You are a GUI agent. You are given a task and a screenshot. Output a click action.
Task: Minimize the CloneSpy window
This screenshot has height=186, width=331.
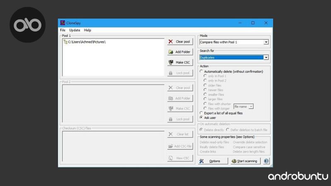point(240,23)
